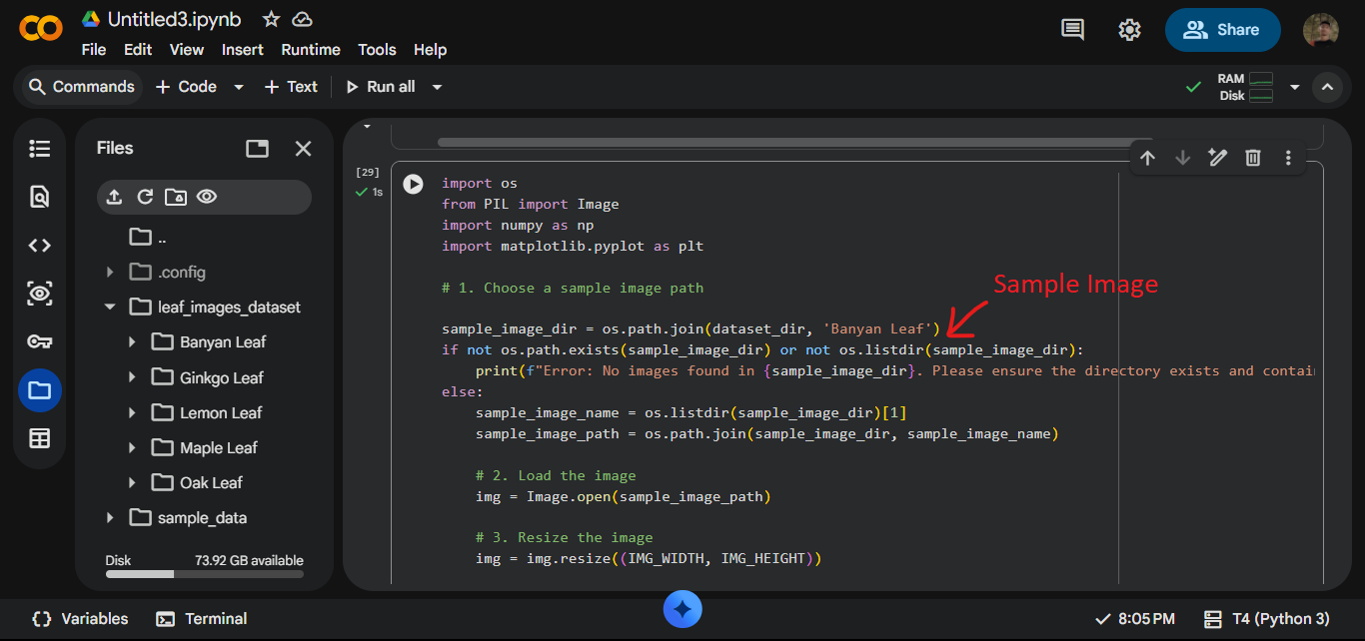1365x641 pixels.
Task: Open the Code snippets panel
Action: coord(40,245)
